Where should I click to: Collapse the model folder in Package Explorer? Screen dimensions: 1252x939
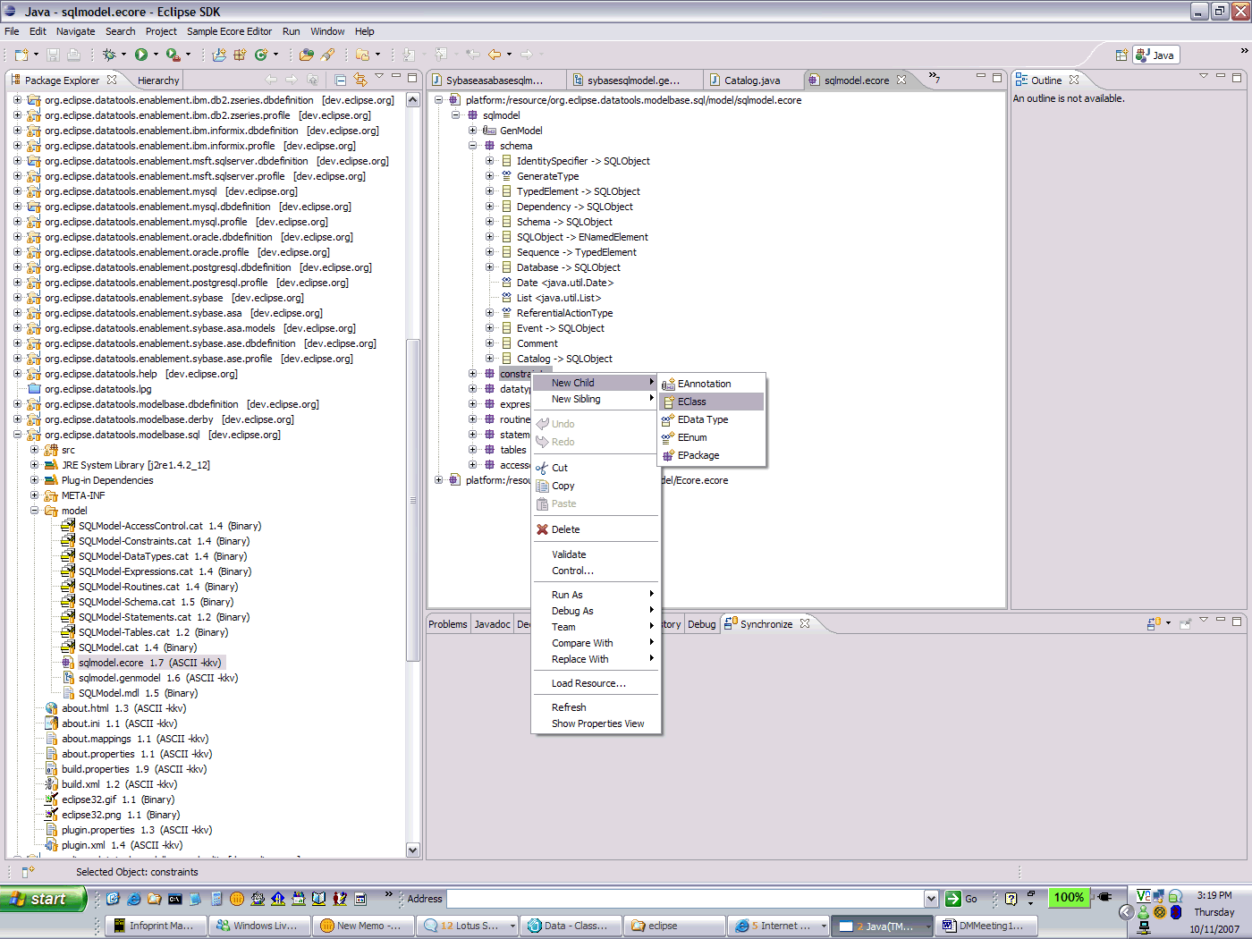click(35, 511)
